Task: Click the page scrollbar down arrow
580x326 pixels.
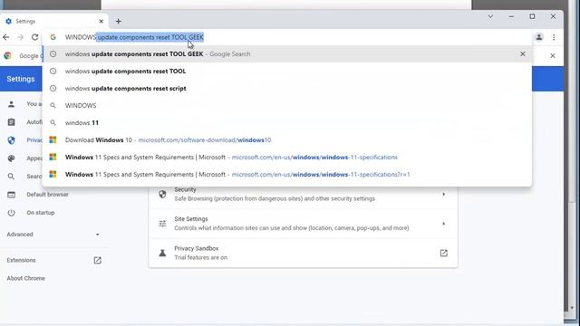Action: click(x=572, y=308)
